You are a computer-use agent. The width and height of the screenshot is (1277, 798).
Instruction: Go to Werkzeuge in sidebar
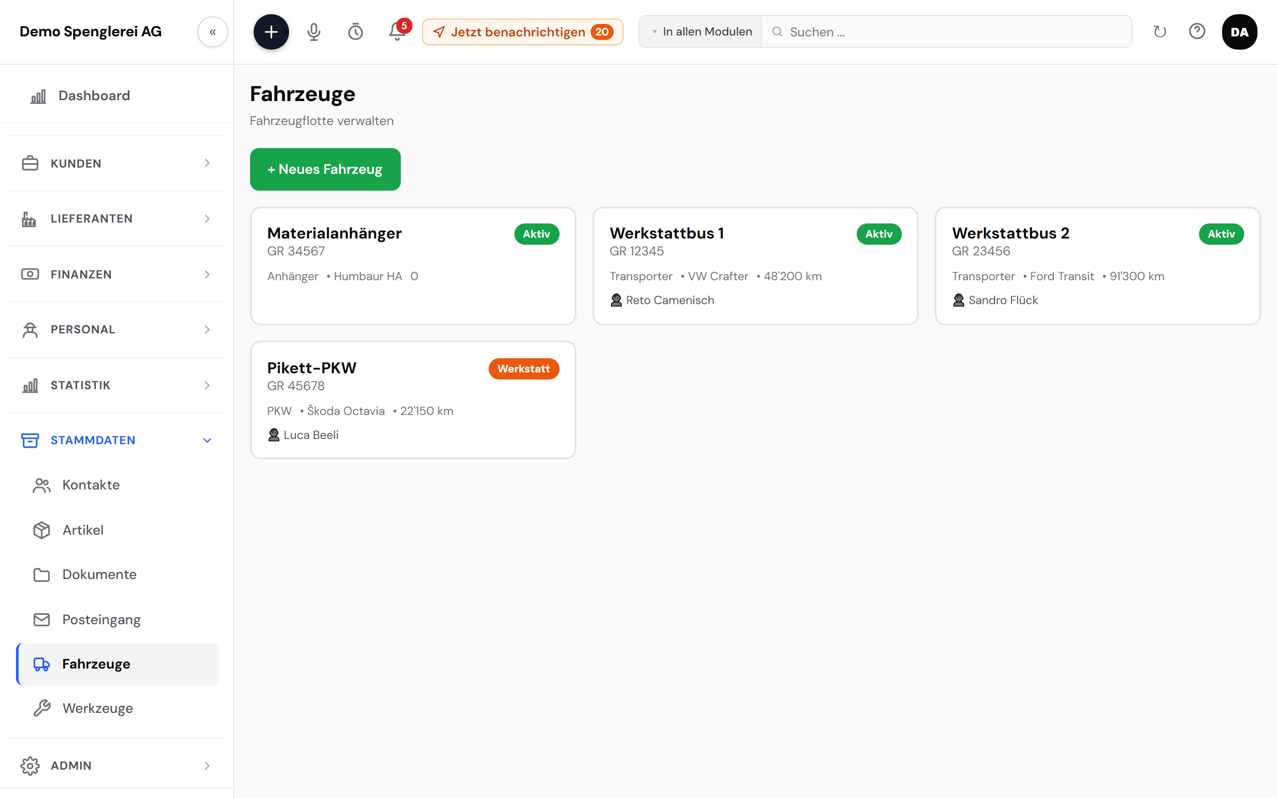click(x=118, y=708)
